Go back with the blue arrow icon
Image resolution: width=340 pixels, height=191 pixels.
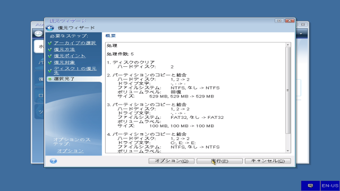(50, 28)
